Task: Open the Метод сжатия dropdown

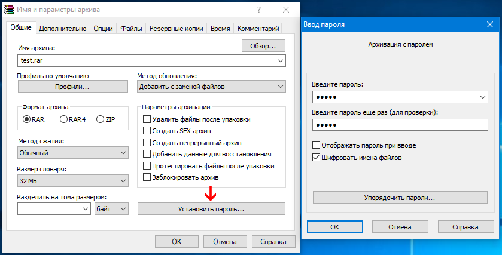Action: point(72,153)
